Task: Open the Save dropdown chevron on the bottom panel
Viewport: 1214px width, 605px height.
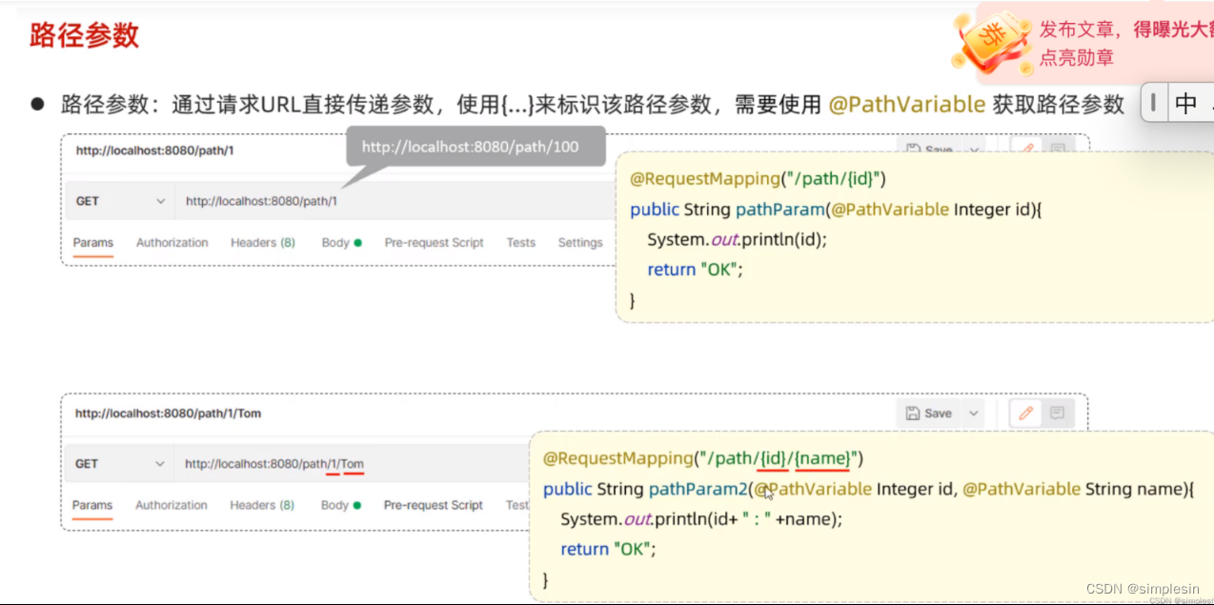Action: tap(973, 413)
